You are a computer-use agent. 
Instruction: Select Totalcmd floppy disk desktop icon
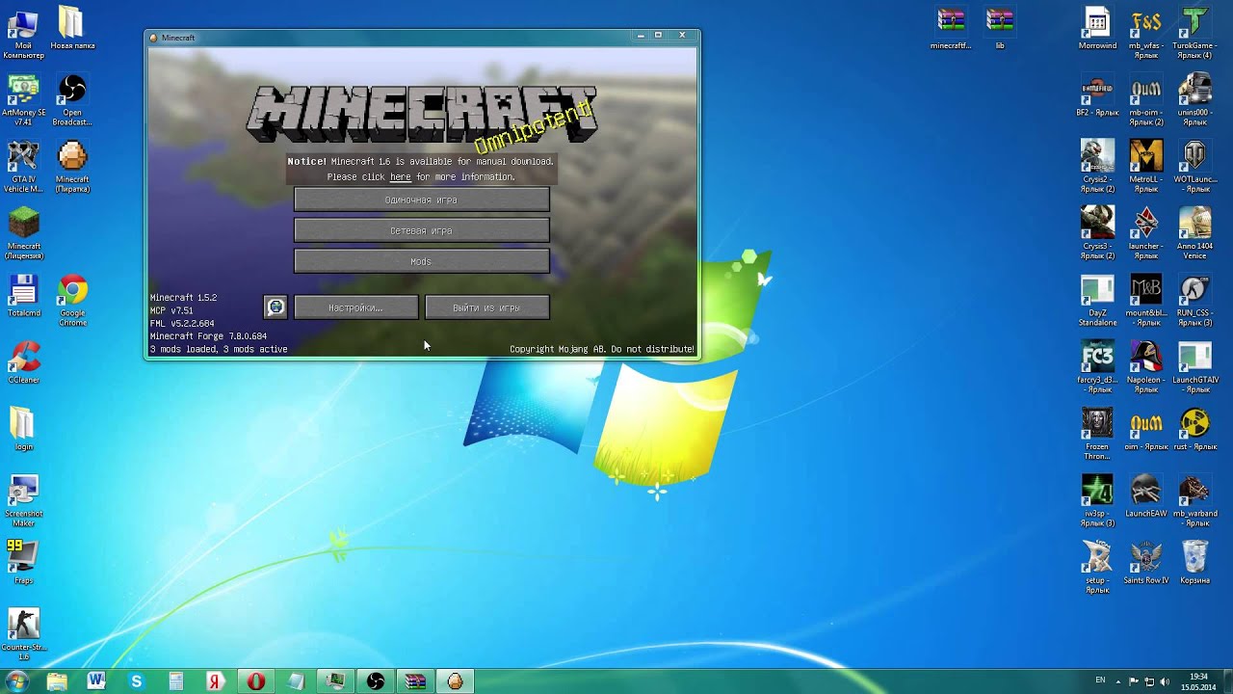[23, 296]
